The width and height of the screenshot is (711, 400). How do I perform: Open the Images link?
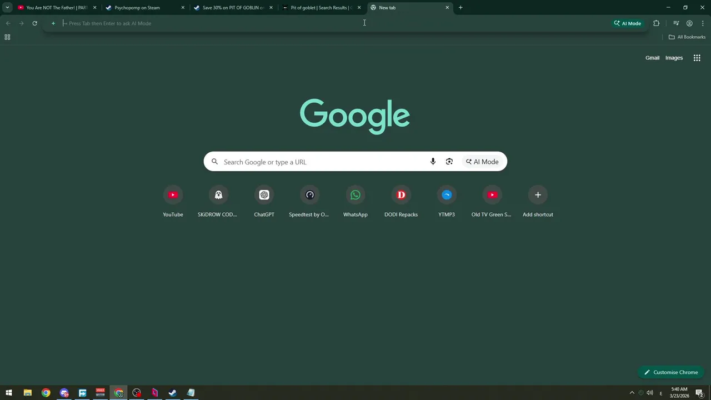[674, 58]
